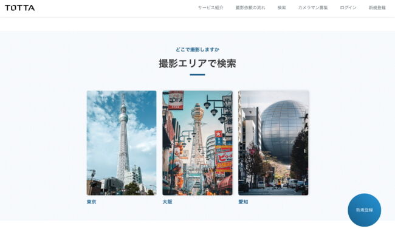Click 新規登録 in the top navigation

coord(377,8)
